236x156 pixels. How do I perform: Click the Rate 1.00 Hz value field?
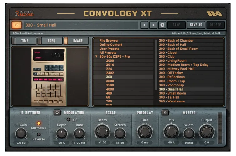tap(79, 143)
